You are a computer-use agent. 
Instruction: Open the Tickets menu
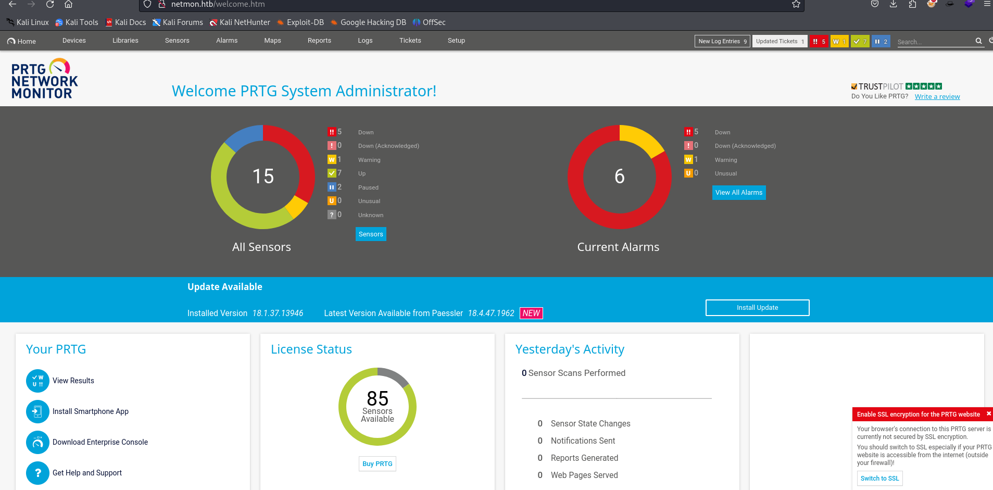(x=410, y=41)
